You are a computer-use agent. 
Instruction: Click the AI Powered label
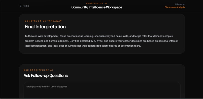tap(180, 4)
